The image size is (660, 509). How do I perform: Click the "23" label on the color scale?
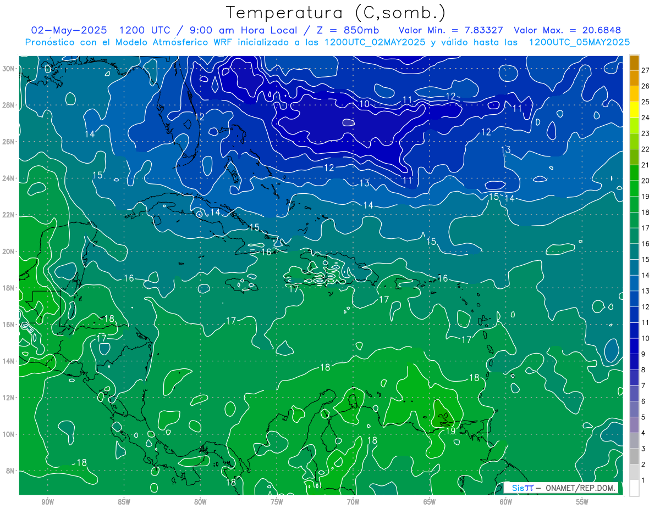click(x=645, y=133)
